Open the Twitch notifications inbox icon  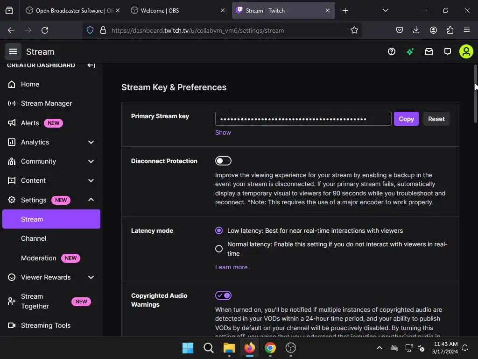[x=429, y=51]
